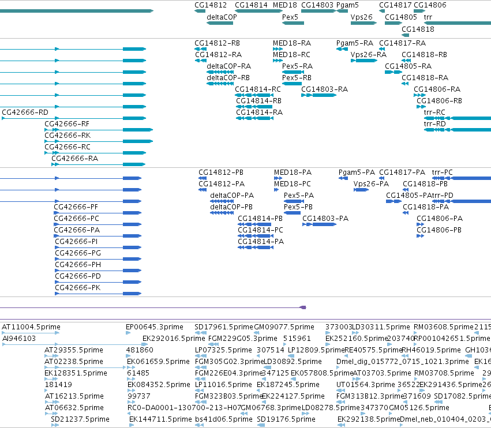Select the CG14818 gene label
The width and height of the screenshot is (491, 428).
418,29
